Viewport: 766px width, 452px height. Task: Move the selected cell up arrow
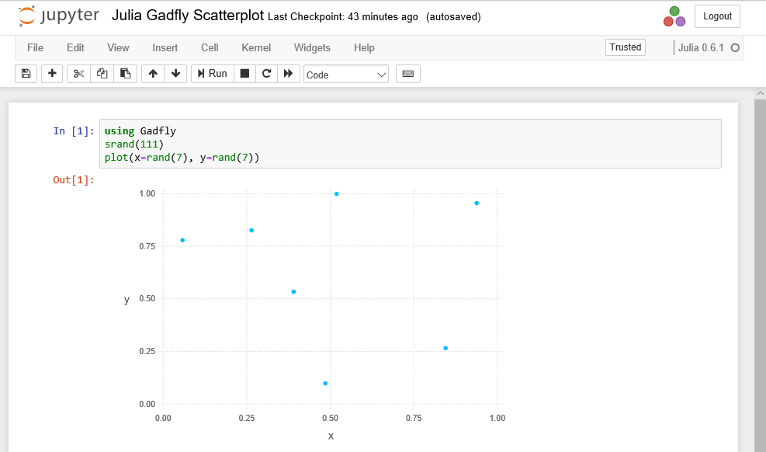click(x=153, y=74)
